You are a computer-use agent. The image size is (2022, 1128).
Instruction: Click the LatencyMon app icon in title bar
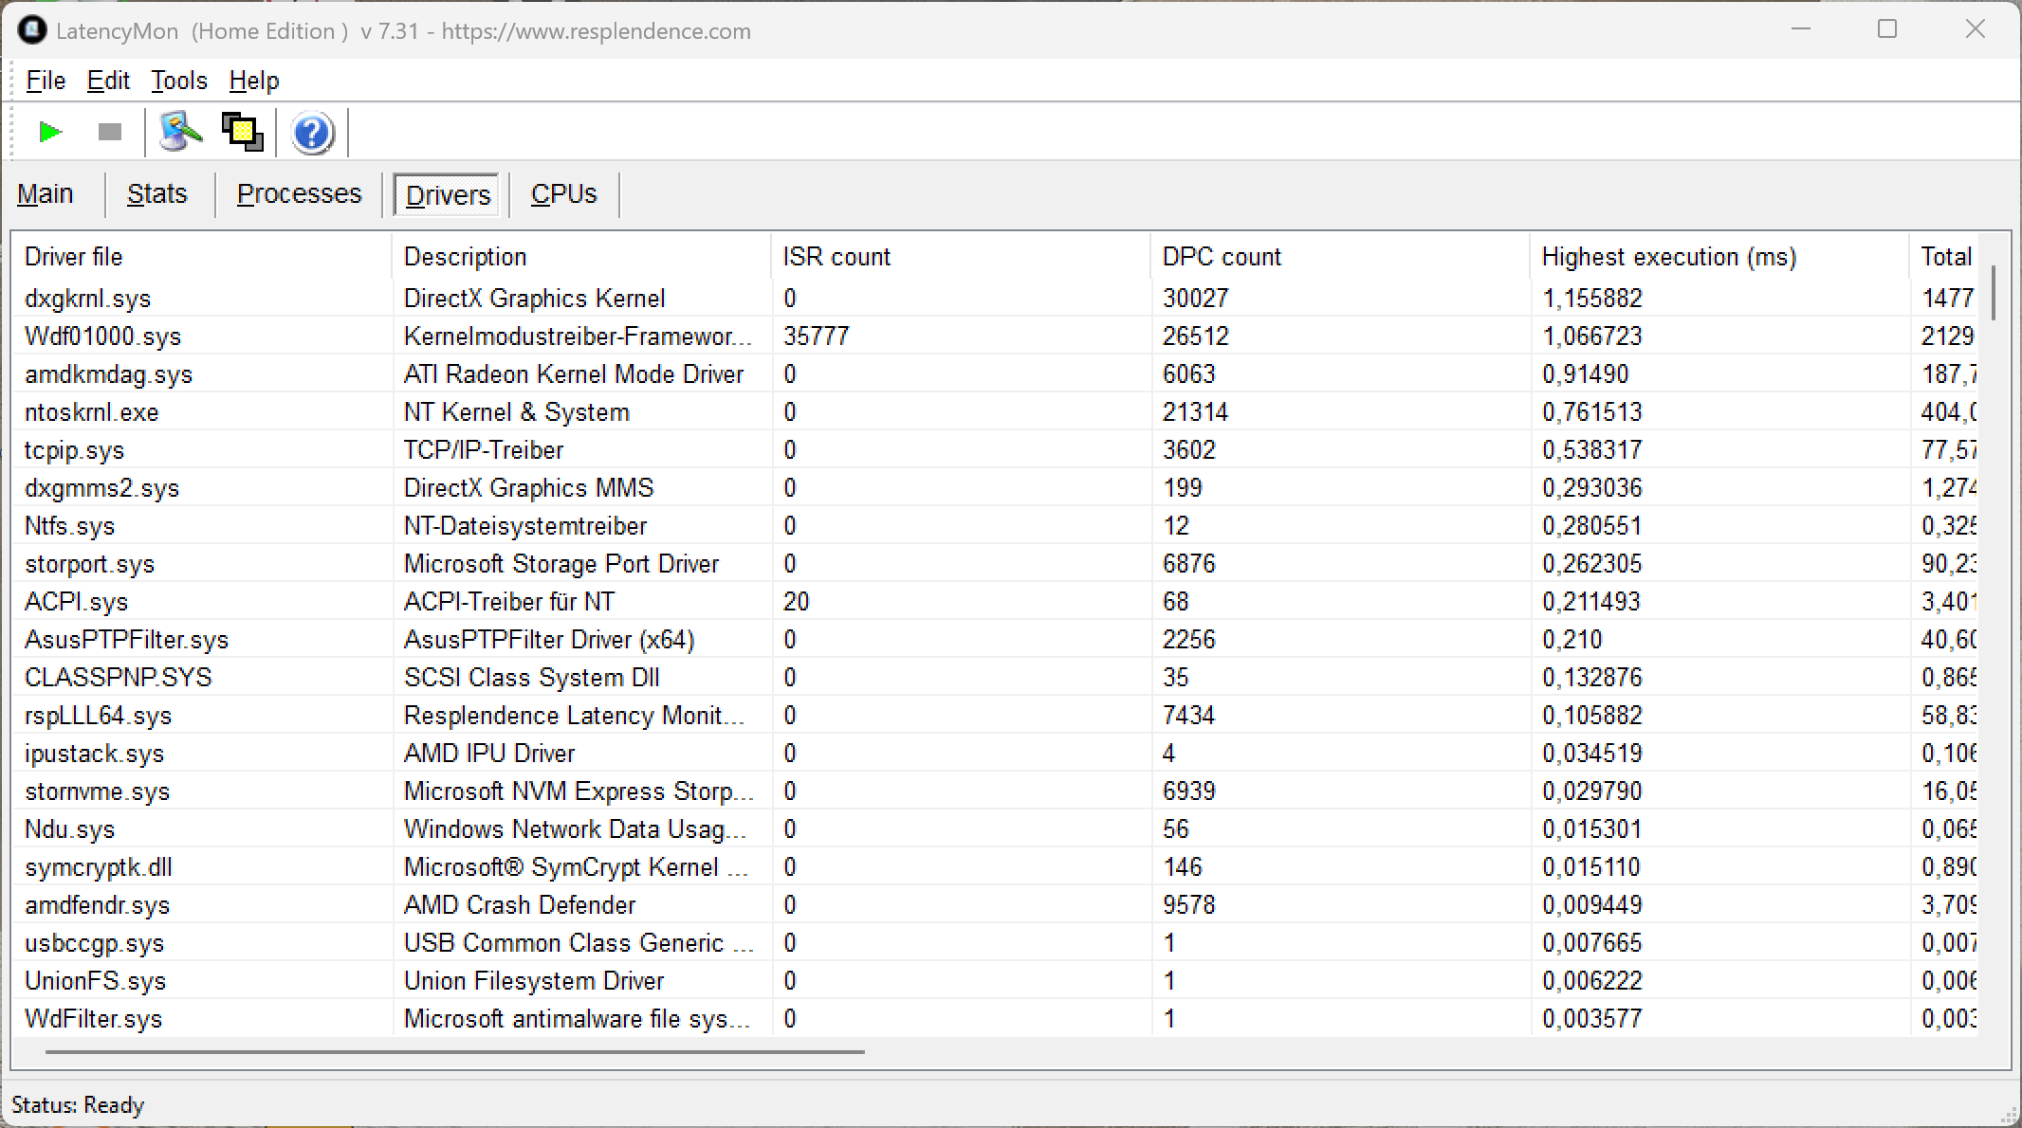(31, 30)
